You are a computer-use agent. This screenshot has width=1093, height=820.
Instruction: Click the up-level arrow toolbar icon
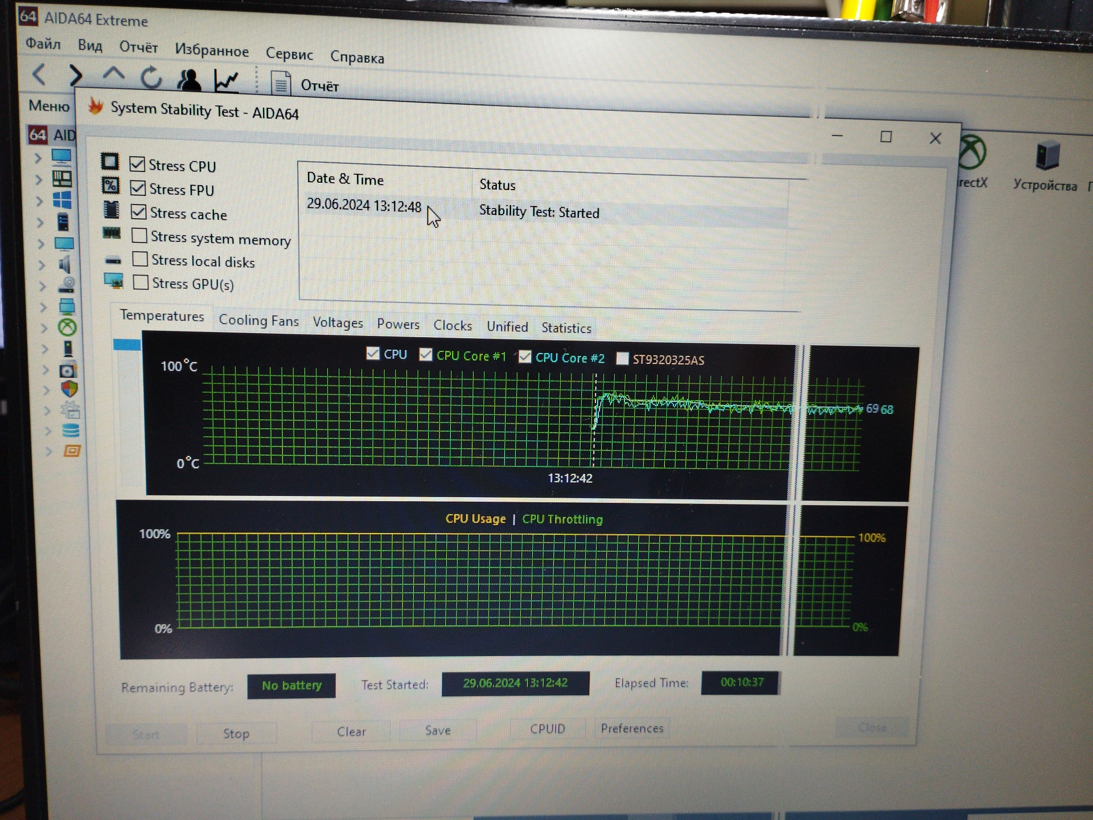point(114,74)
